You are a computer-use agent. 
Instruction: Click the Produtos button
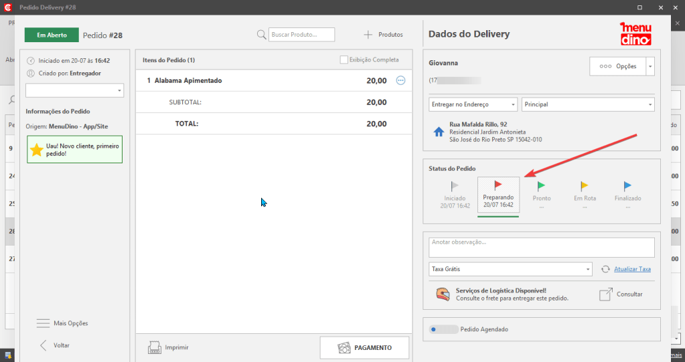(383, 35)
